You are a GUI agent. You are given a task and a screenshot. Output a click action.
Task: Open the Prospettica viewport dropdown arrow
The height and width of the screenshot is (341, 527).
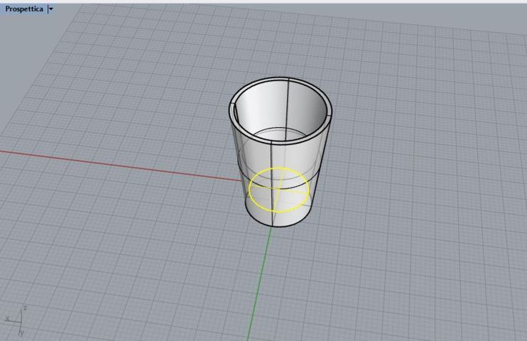pyautogui.click(x=50, y=9)
